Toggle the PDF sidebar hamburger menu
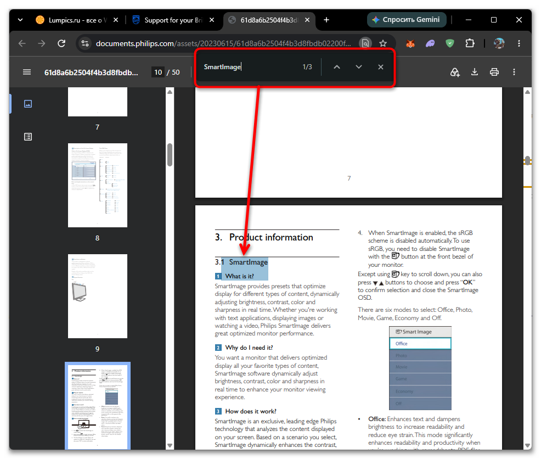The image size is (541, 459). (27, 72)
